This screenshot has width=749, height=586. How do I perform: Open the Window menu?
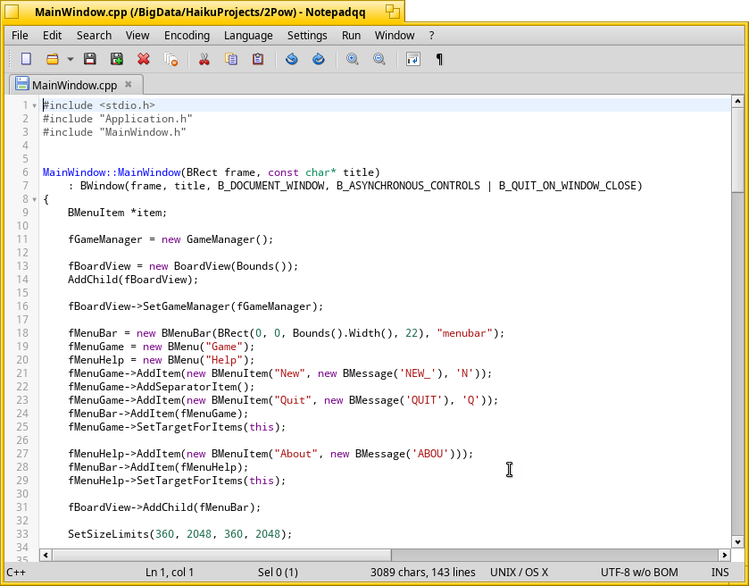[x=395, y=36]
